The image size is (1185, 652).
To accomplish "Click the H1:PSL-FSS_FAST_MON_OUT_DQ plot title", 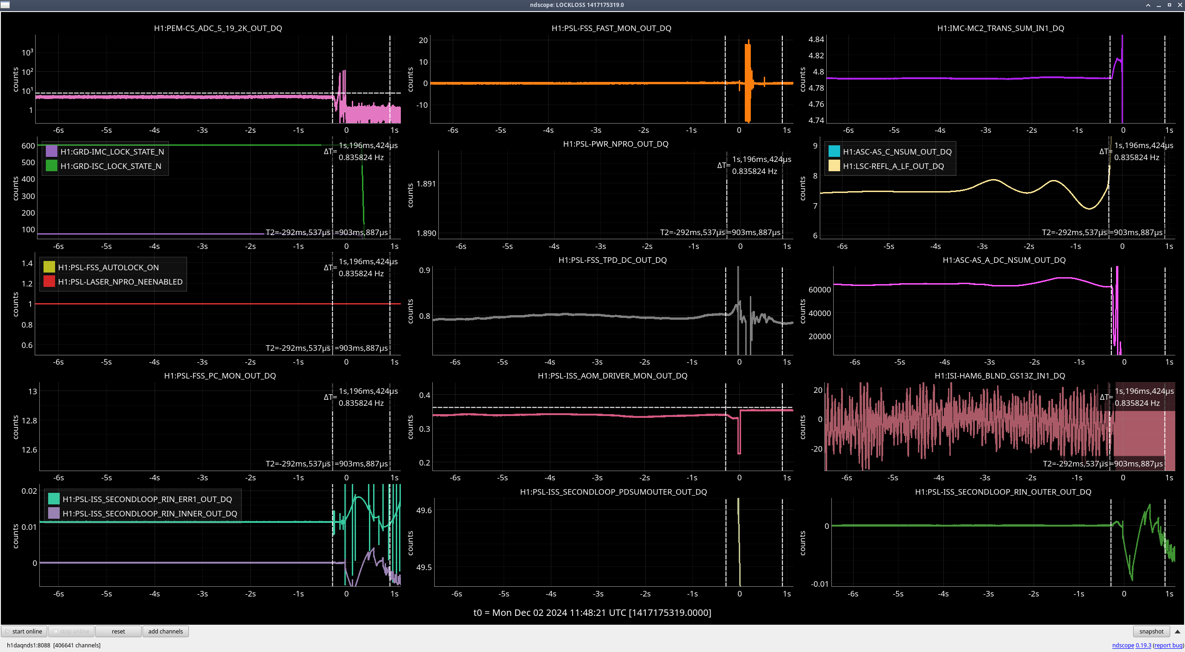I will pyautogui.click(x=611, y=28).
